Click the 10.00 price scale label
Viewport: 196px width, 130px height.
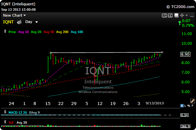pos(186,43)
